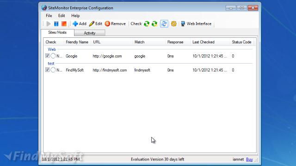Sort by the Status Code column

pos(241,42)
